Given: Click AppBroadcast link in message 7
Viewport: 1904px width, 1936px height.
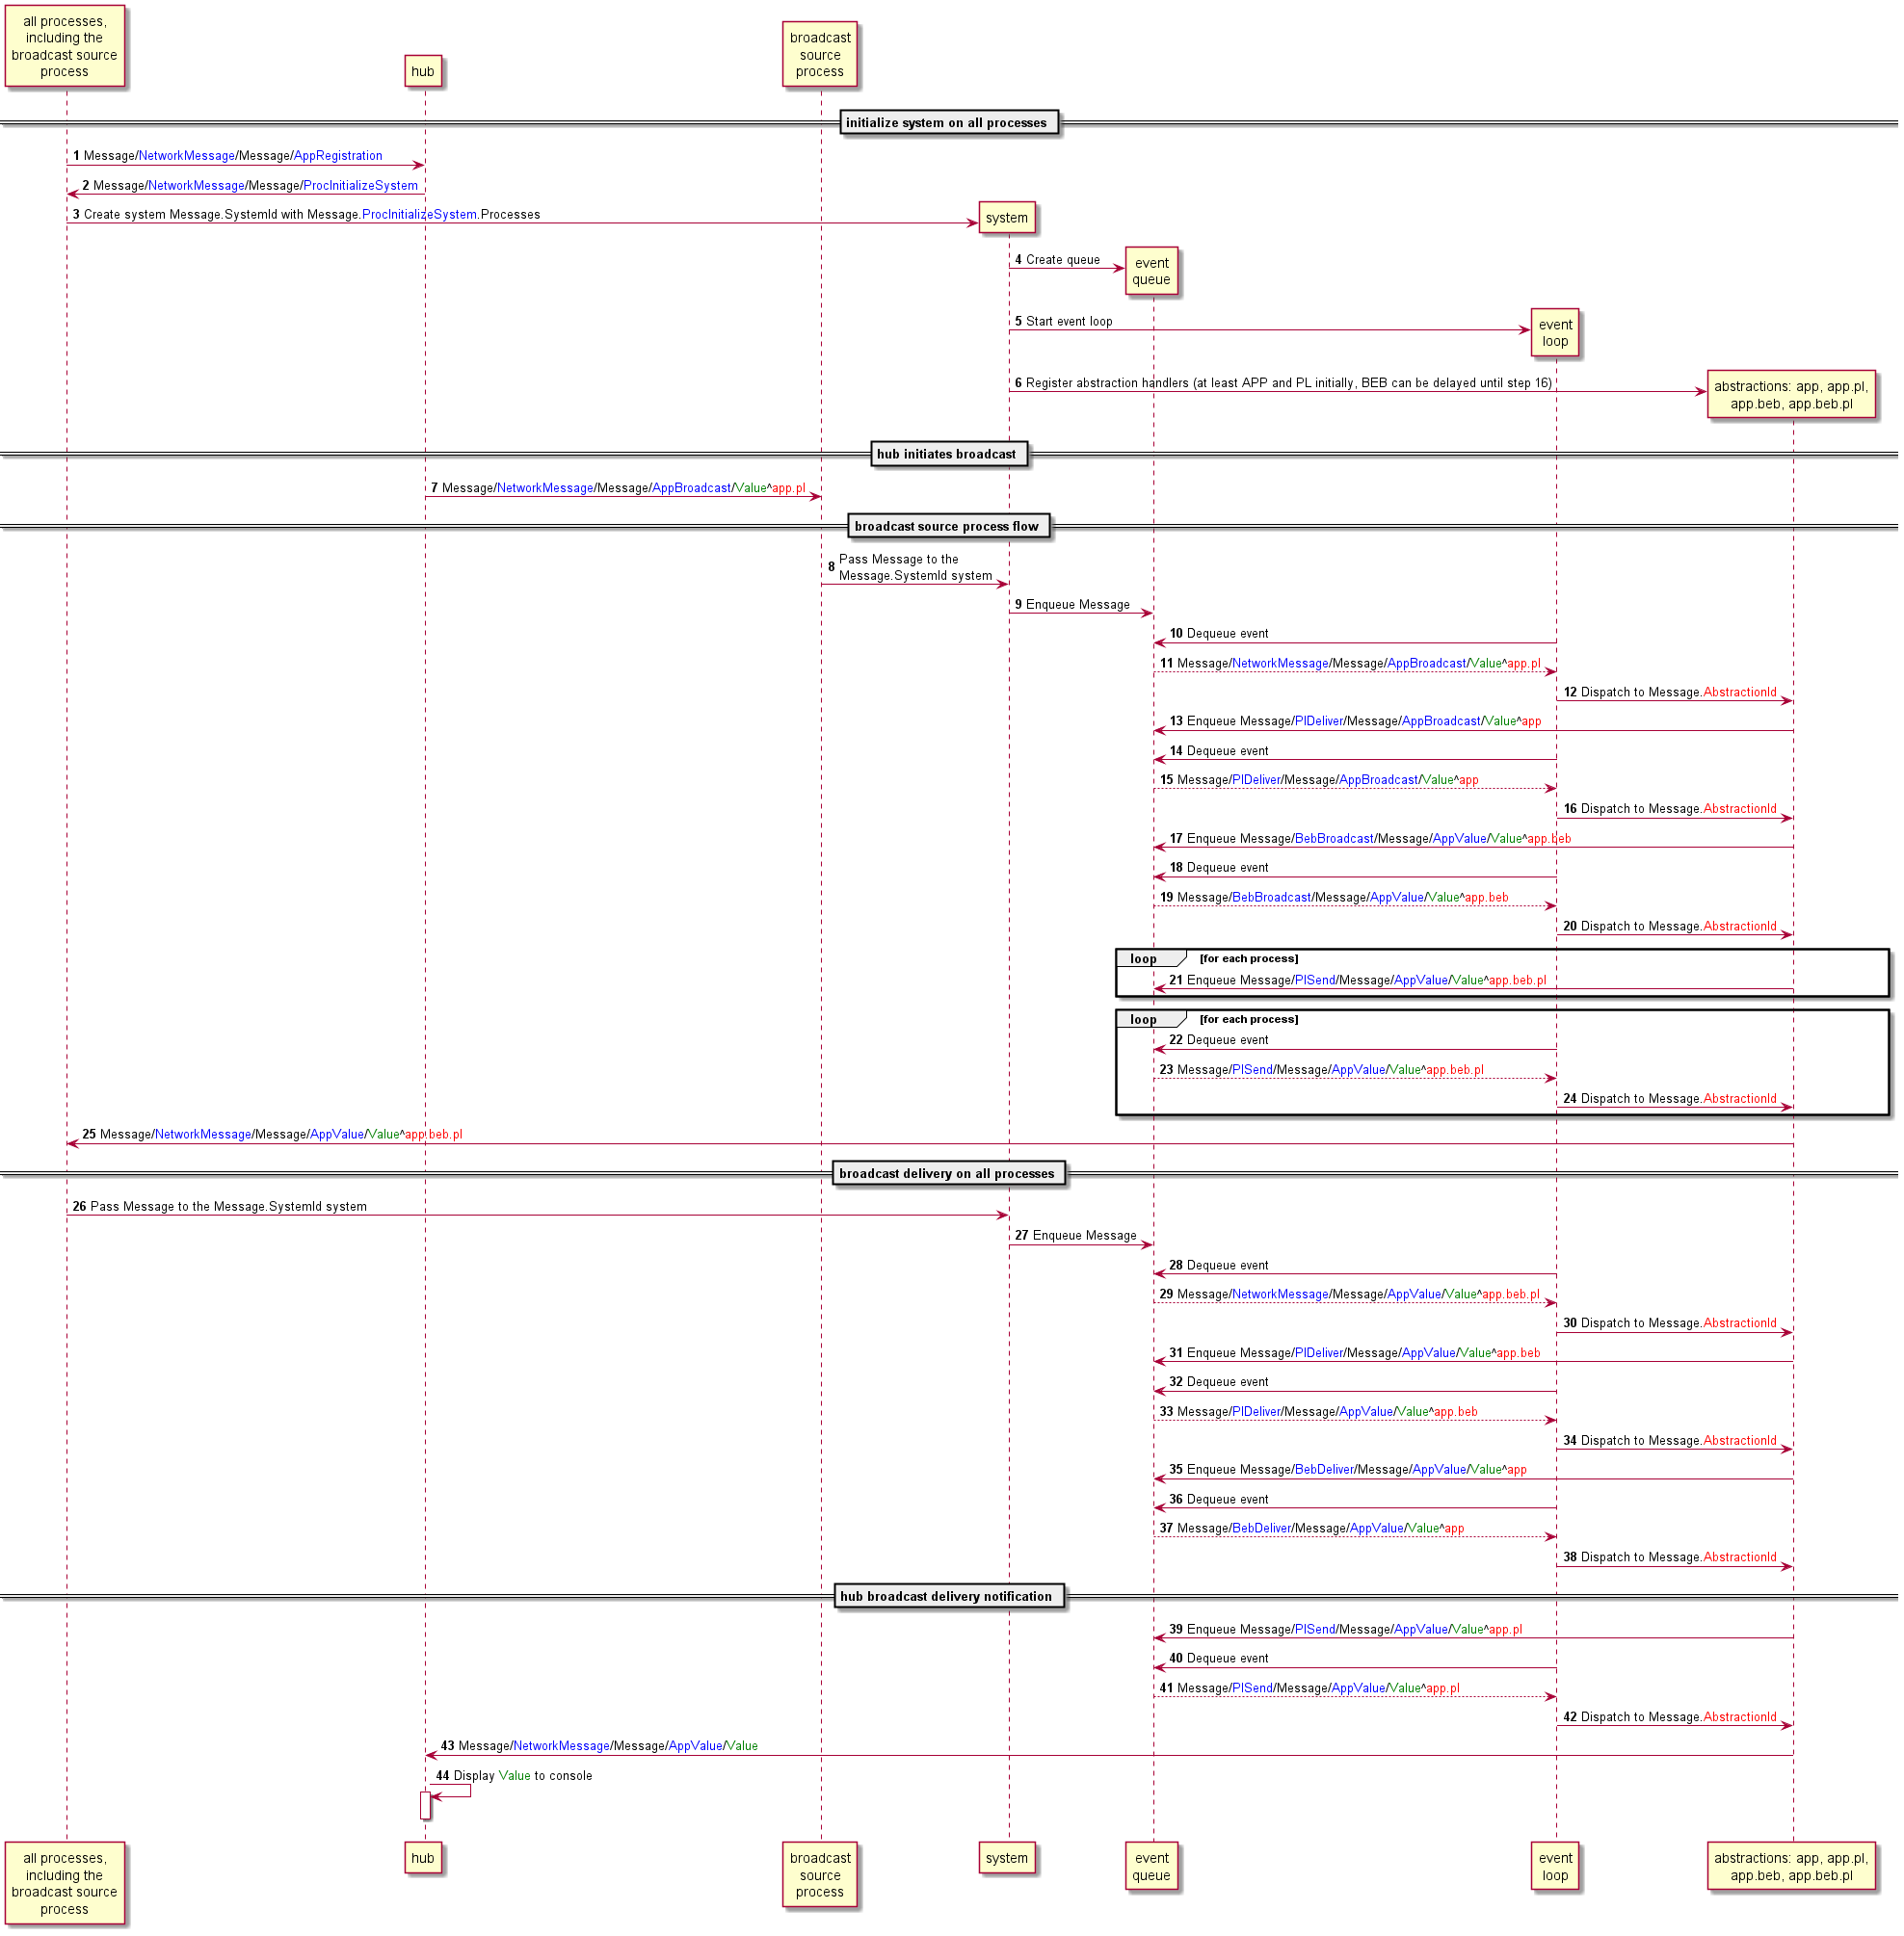Looking at the screenshot, I should (691, 488).
